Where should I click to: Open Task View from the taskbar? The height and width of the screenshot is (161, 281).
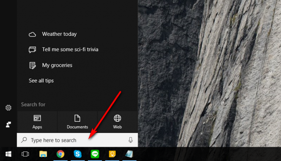tap(25, 154)
